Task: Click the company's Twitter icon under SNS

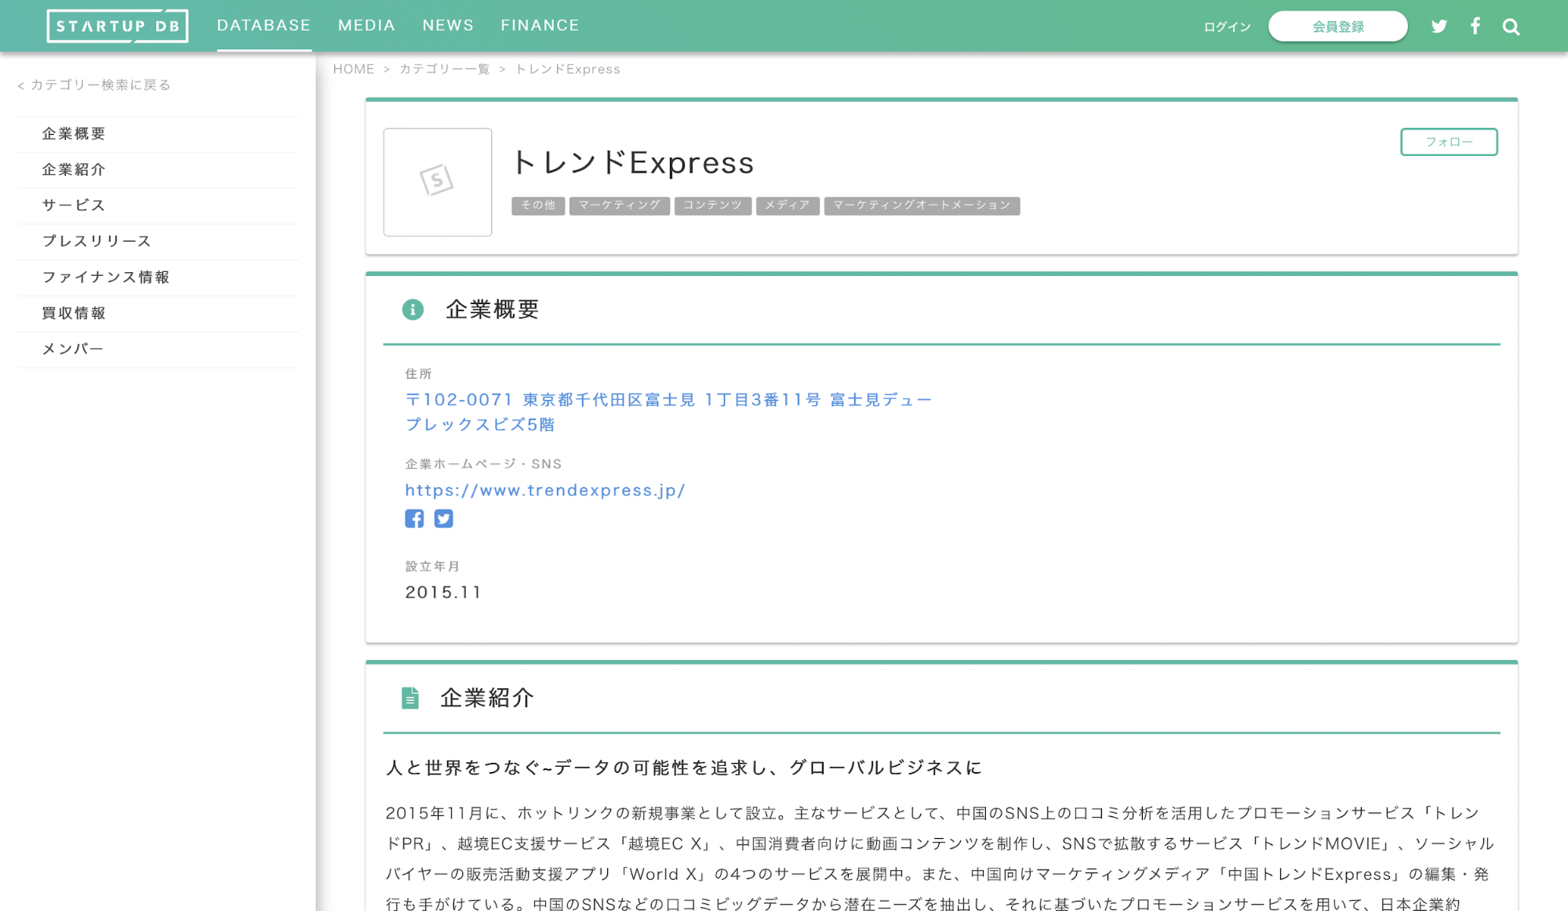Action: click(444, 518)
